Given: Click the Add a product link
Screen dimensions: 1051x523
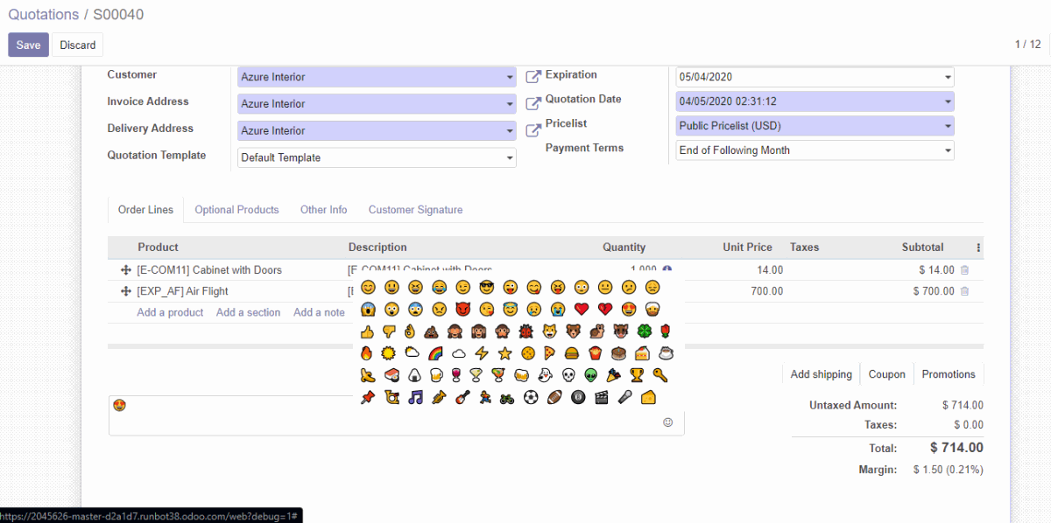Looking at the screenshot, I should tap(170, 312).
